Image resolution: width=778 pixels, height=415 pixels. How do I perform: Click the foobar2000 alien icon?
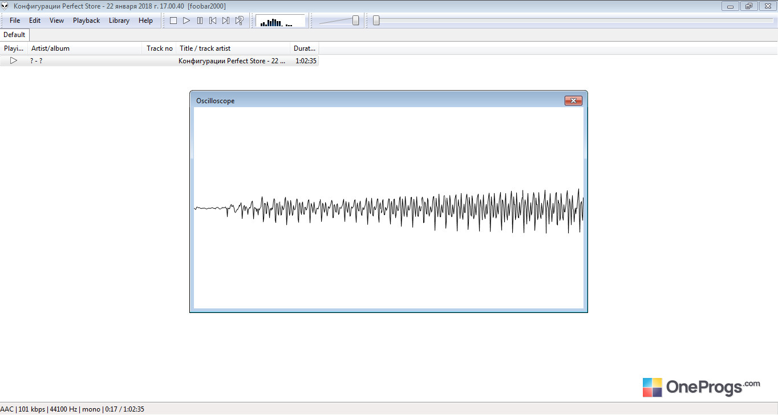pos(5,6)
